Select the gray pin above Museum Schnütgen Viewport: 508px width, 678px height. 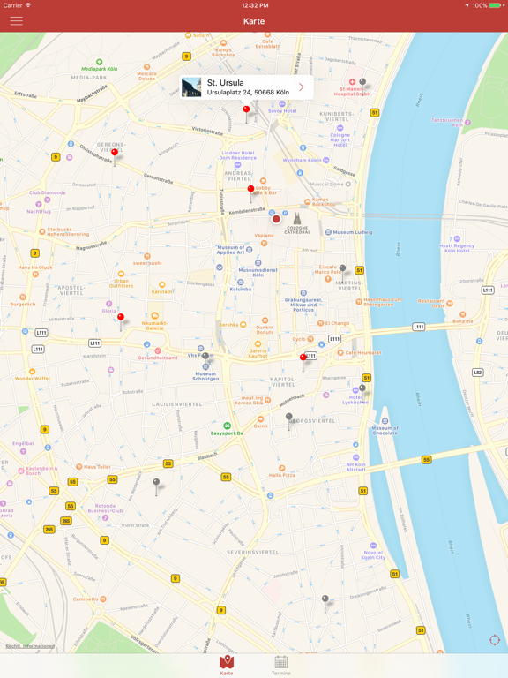205,357
